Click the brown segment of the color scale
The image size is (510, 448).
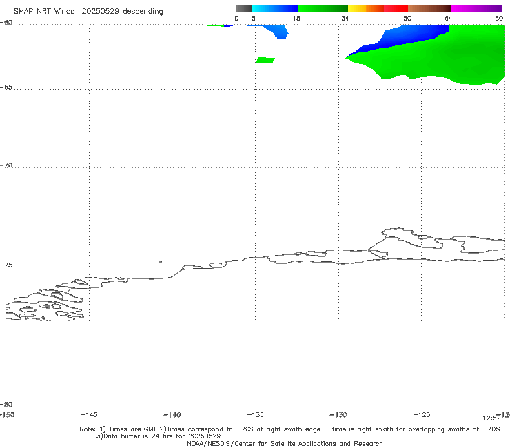tap(429, 8)
